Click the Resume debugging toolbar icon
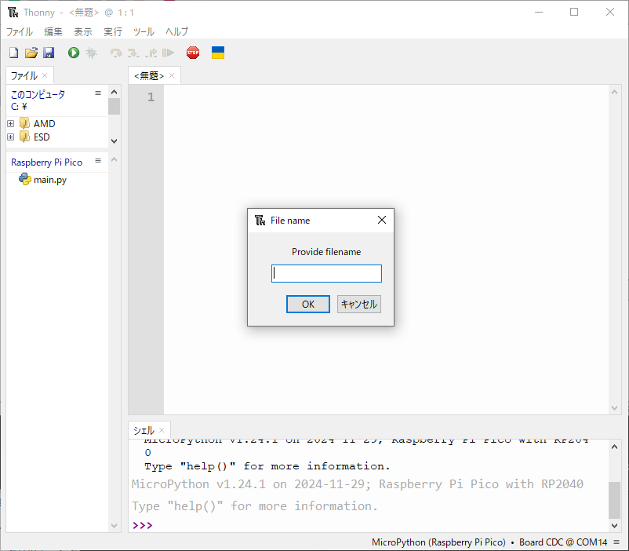 click(168, 53)
